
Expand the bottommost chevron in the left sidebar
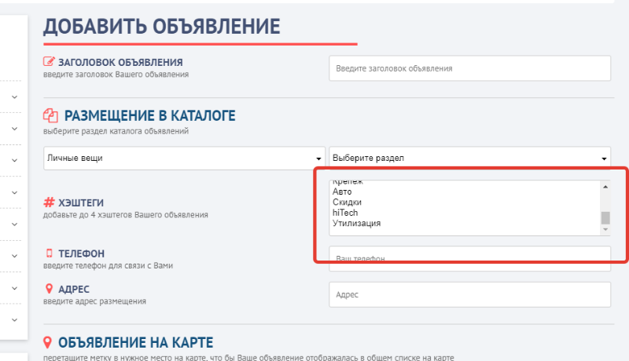point(15,319)
